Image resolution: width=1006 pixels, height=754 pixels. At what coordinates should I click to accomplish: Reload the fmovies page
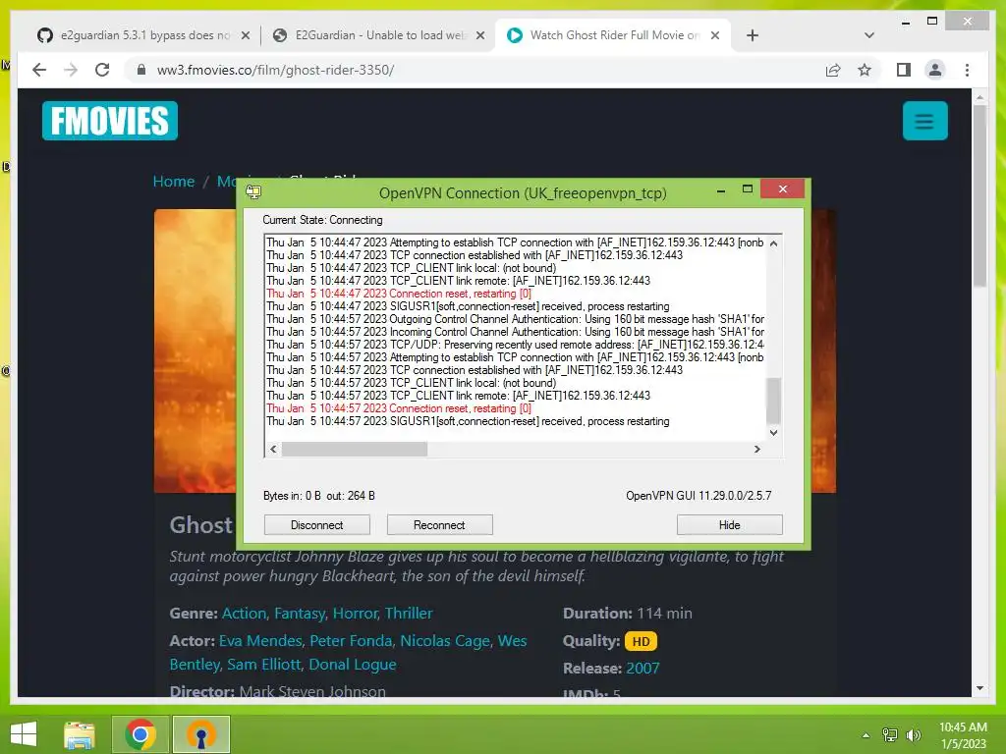[102, 70]
